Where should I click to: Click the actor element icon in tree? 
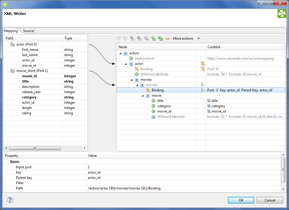[131, 64]
